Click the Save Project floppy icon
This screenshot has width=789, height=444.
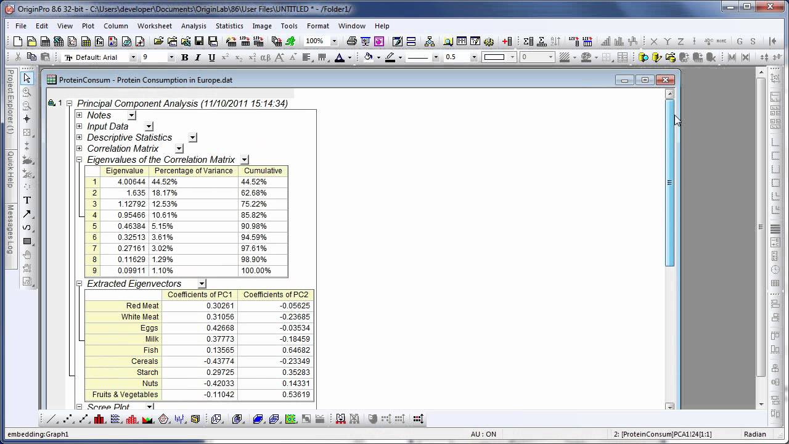199,41
